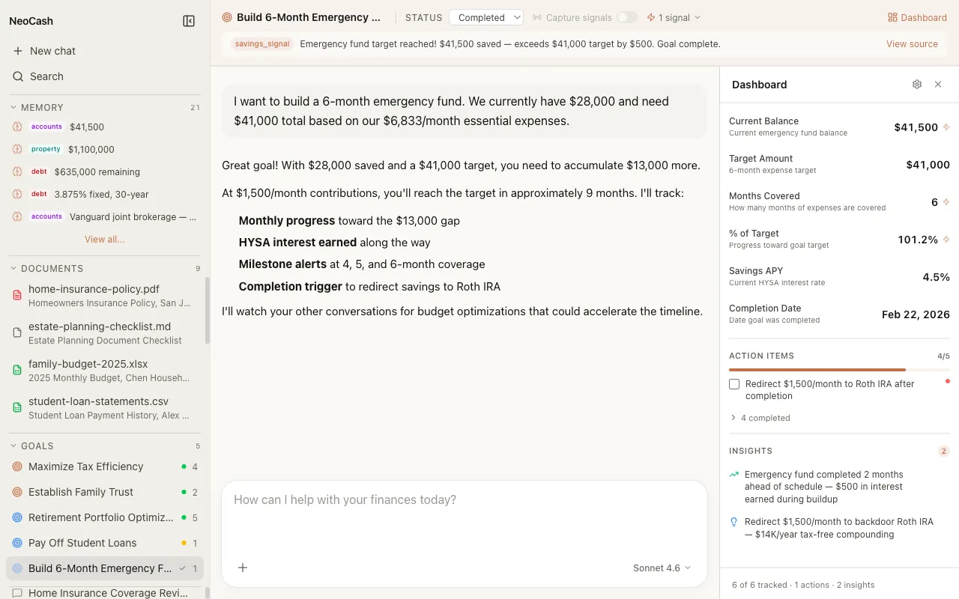The height and width of the screenshot is (599, 959).
Task: Select the Maximize Tax Efficiency goal
Action: [85, 466]
